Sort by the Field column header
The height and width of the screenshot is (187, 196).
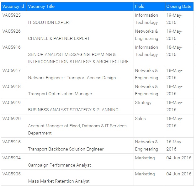(x=140, y=6)
